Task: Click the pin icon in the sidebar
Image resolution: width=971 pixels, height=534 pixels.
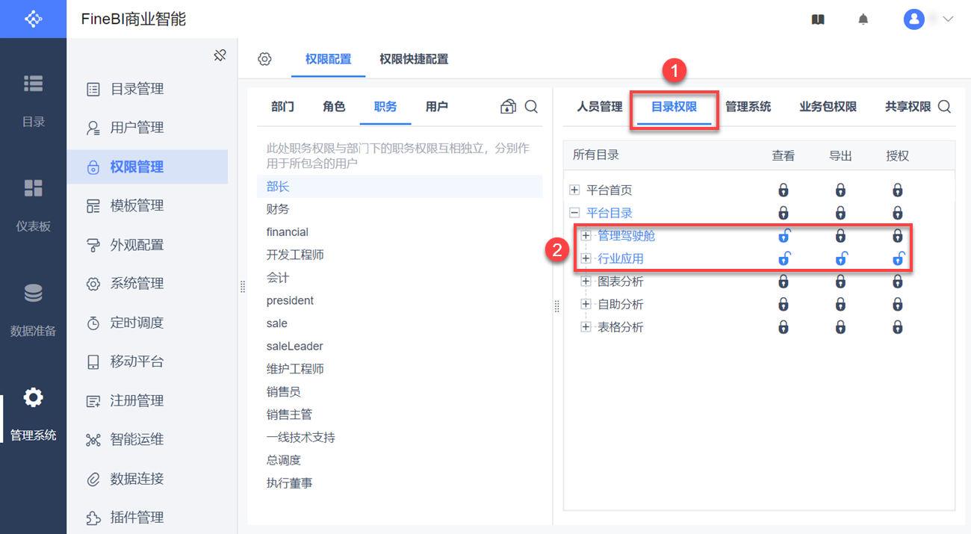Action: [220, 55]
